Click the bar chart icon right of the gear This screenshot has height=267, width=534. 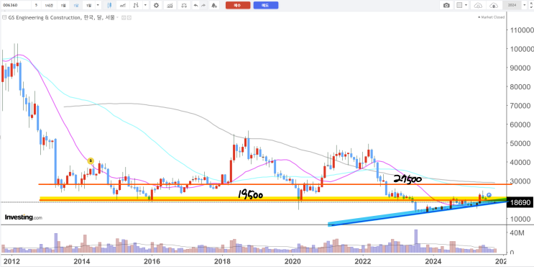click(x=170, y=5)
